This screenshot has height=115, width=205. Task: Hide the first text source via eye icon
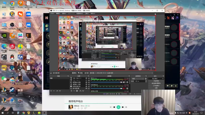(86, 78)
